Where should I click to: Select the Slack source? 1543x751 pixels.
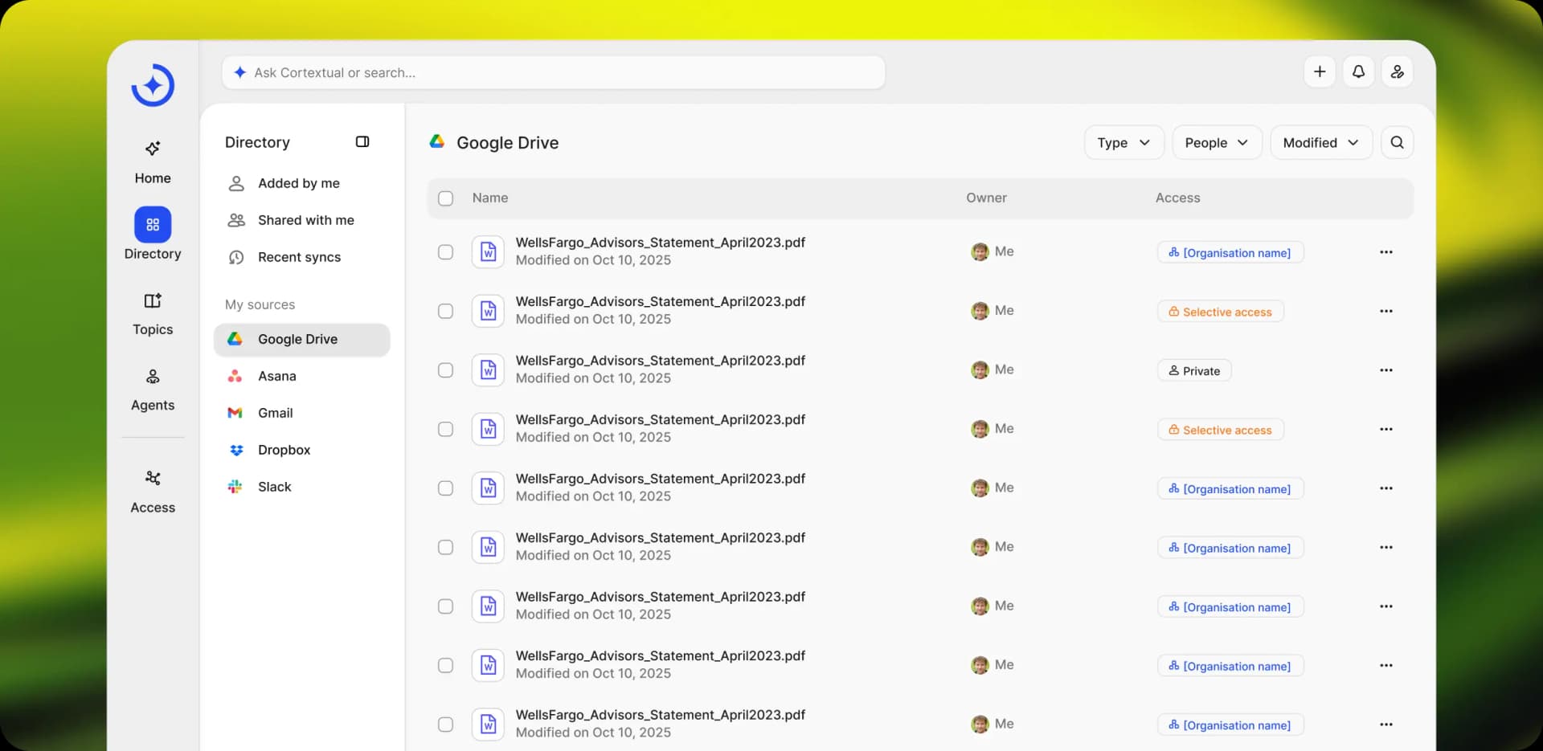point(301,487)
